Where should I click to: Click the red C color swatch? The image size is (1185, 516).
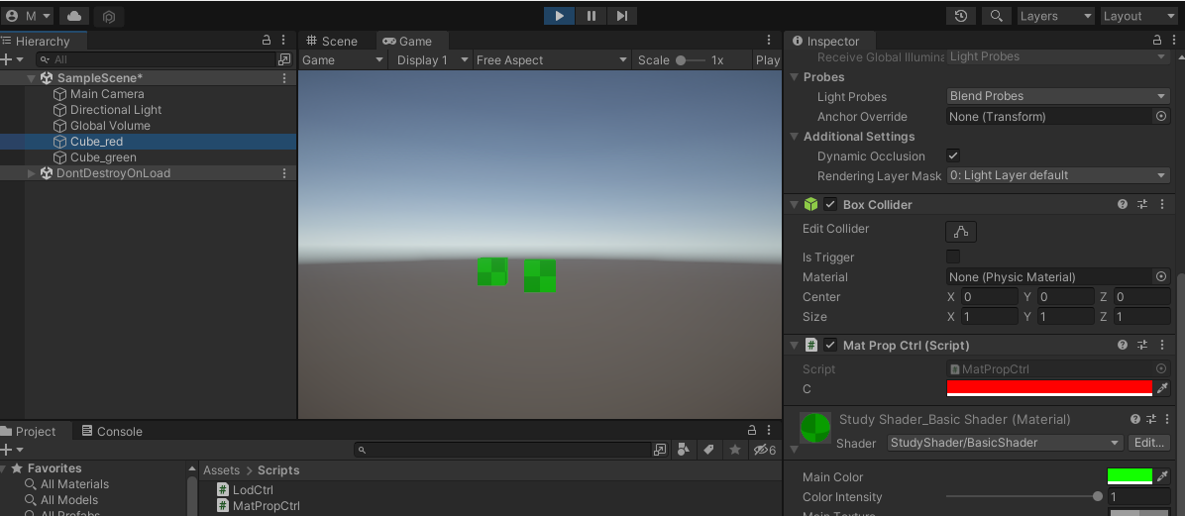(1049, 388)
